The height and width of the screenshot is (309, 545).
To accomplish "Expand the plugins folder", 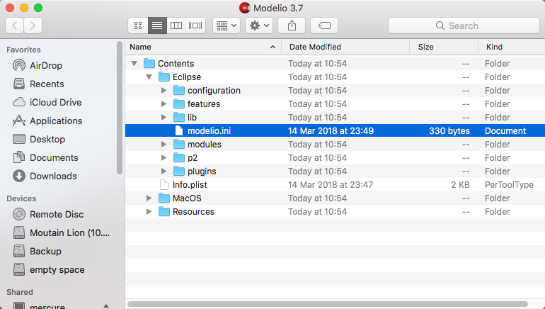I will [x=163, y=172].
